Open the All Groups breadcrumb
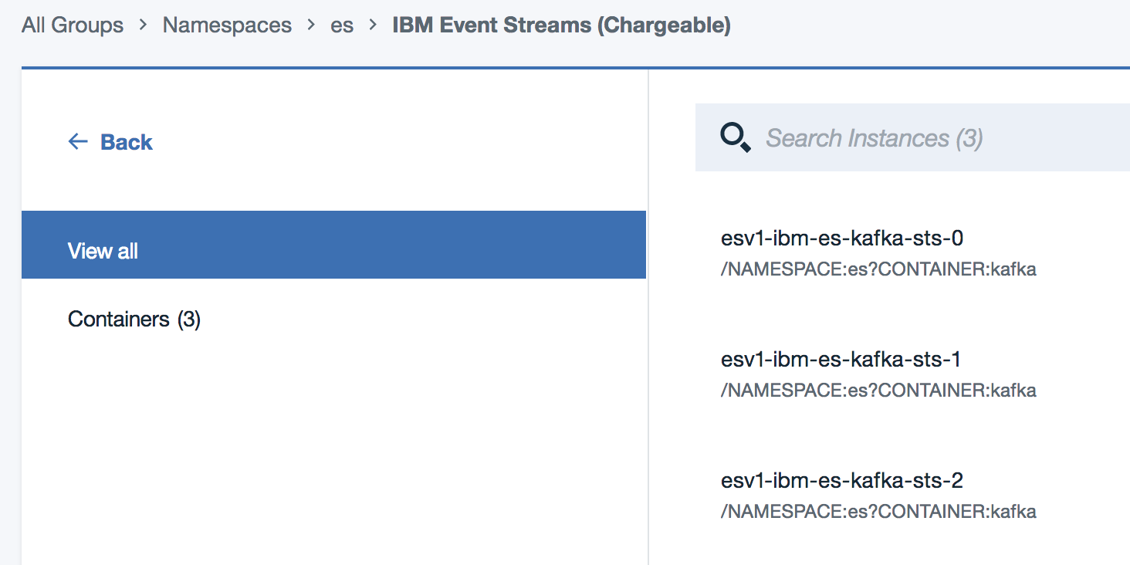Image resolution: width=1130 pixels, height=565 pixels. coord(73,25)
